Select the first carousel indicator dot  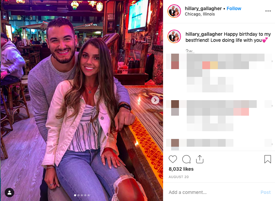click(x=75, y=195)
